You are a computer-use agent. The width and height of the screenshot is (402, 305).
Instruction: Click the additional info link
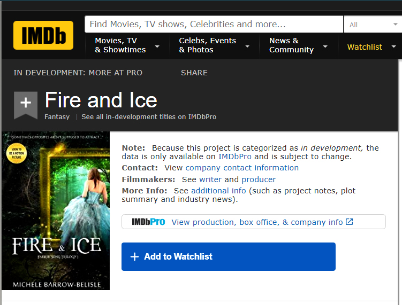(x=218, y=191)
